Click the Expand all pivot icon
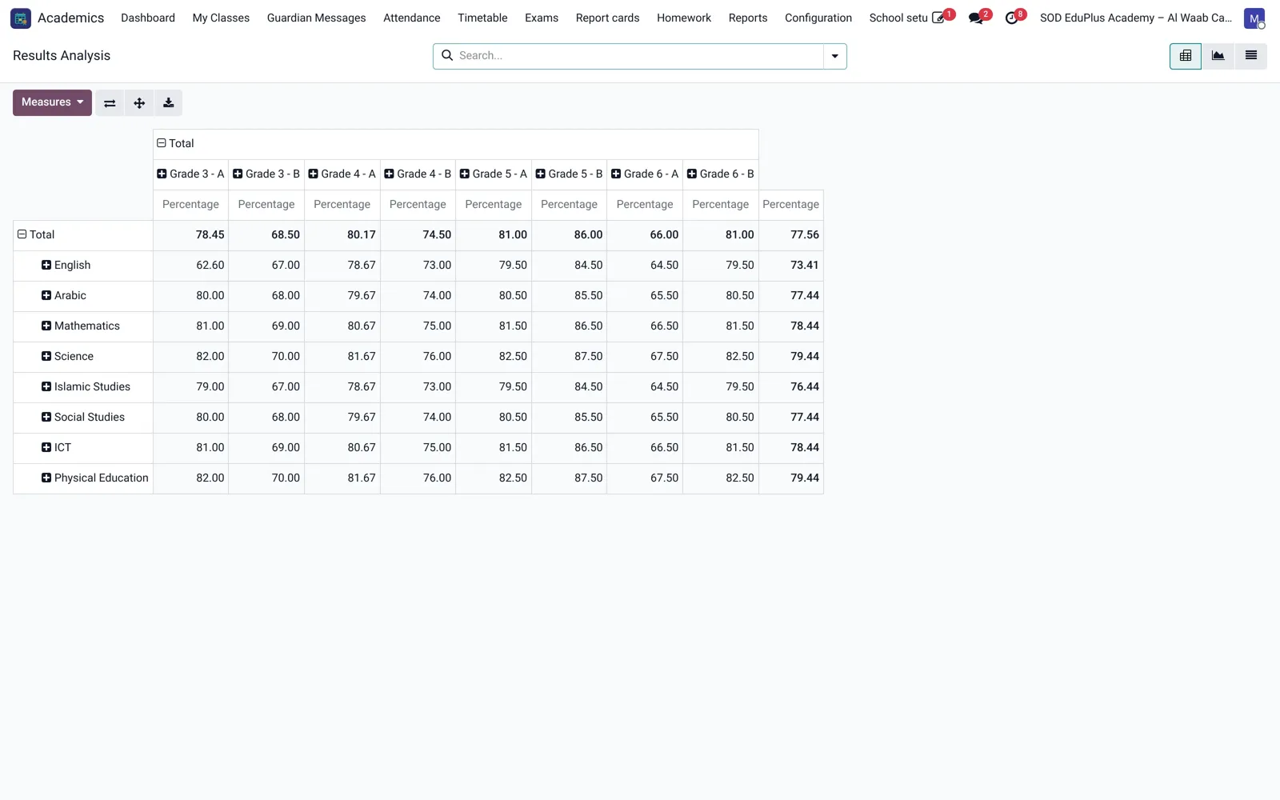1280x800 pixels. pos(139,102)
